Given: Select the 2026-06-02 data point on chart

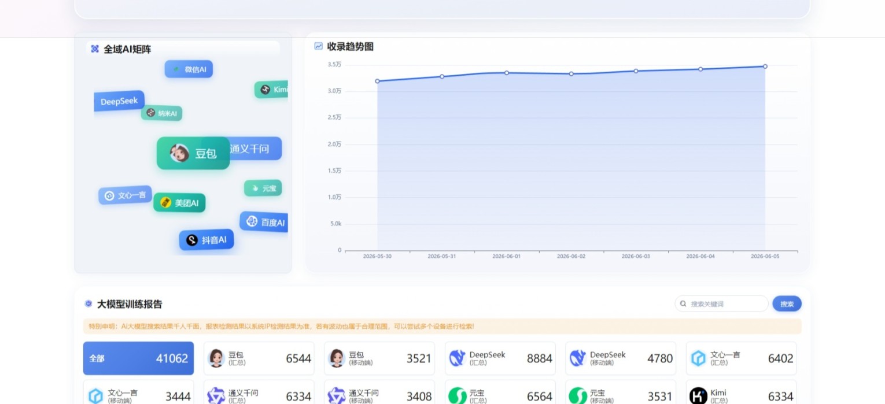Looking at the screenshot, I should point(571,73).
